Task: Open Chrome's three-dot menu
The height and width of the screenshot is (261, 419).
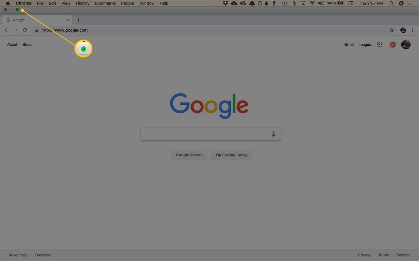Action: (x=412, y=30)
